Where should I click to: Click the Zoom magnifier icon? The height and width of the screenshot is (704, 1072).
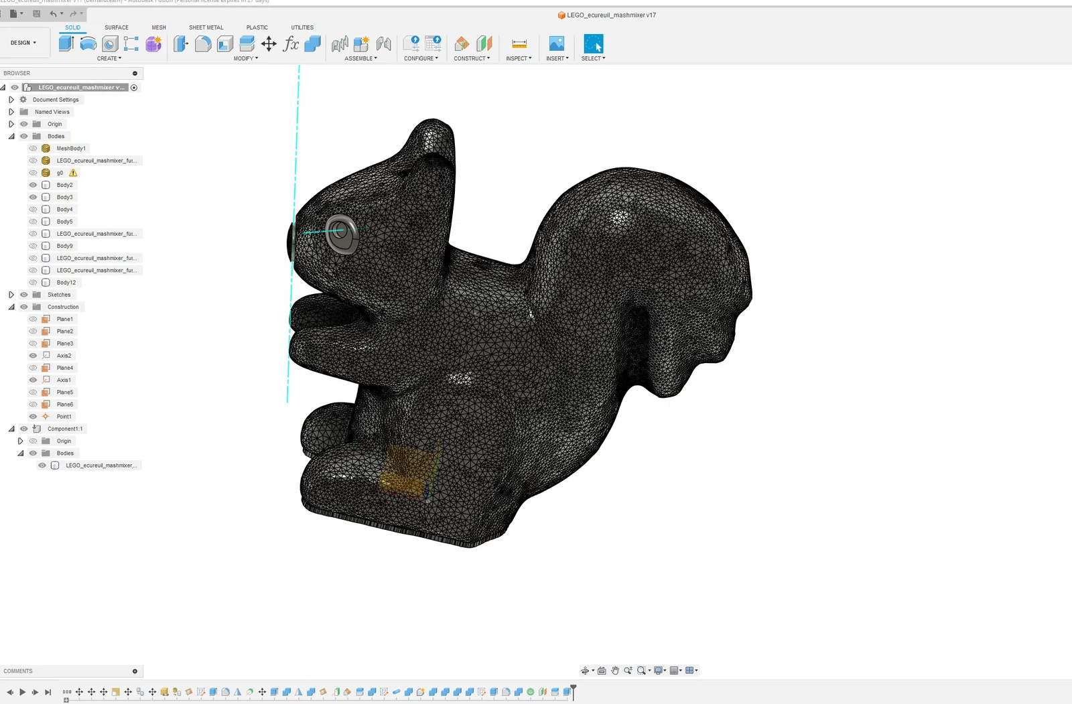(x=628, y=671)
